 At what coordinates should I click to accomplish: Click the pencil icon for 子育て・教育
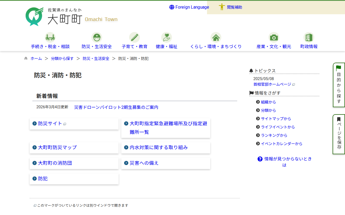click(134, 37)
